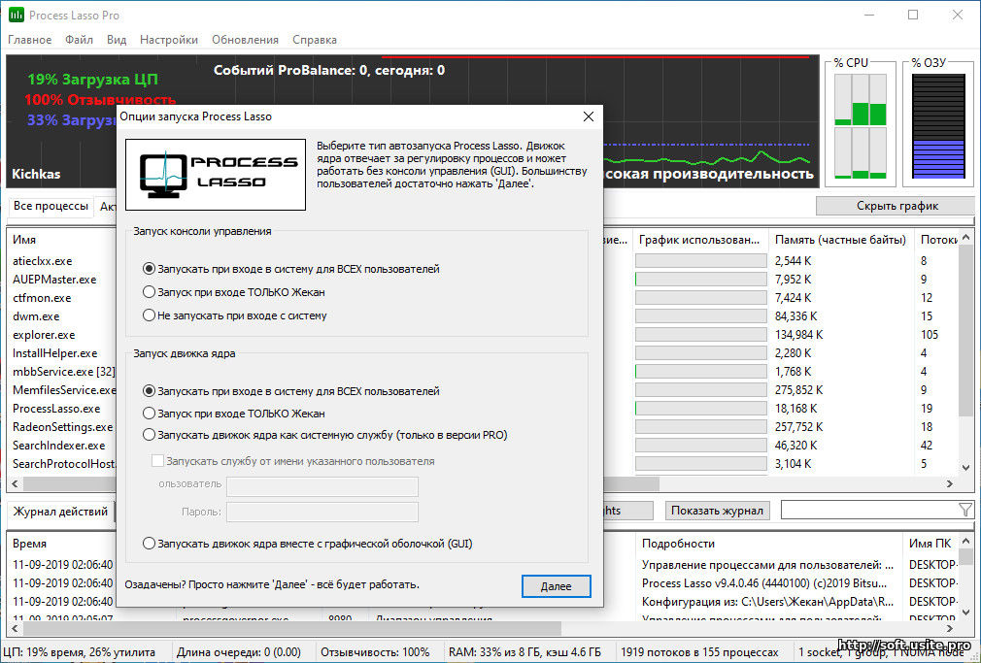The height and width of the screenshot is (663, 981).
Task: Select the SearchIndexer.exe process row
Action: [x=59, y=446]
